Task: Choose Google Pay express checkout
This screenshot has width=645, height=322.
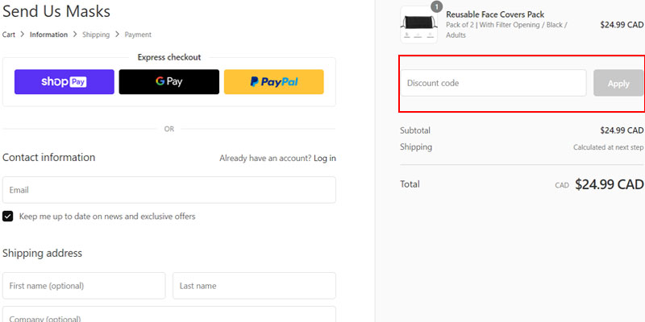Action: [x=169, y=81]
